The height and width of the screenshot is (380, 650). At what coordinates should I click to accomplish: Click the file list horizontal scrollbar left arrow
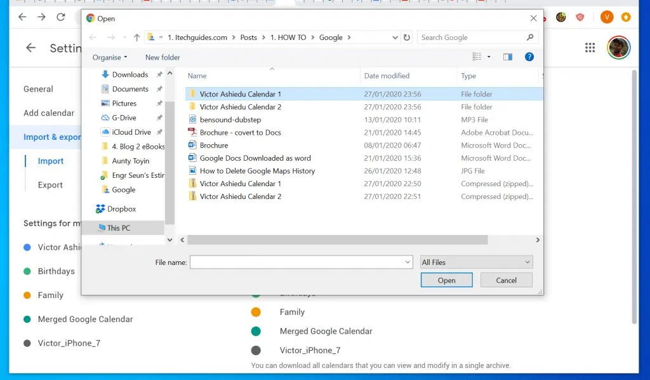182,240
